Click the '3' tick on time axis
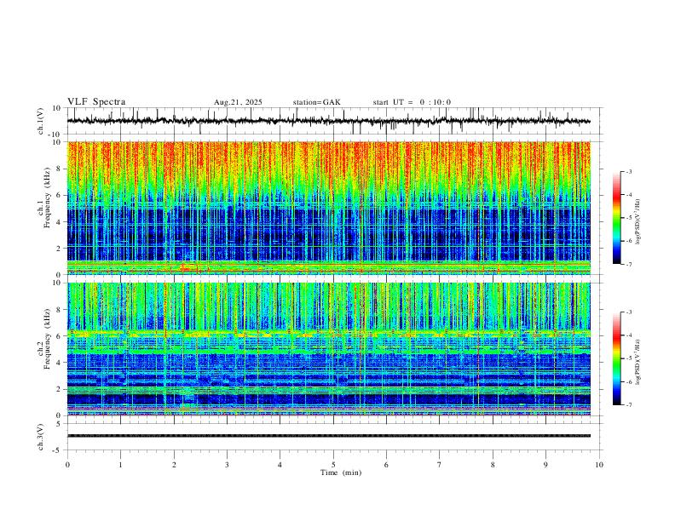 [227, 465]
